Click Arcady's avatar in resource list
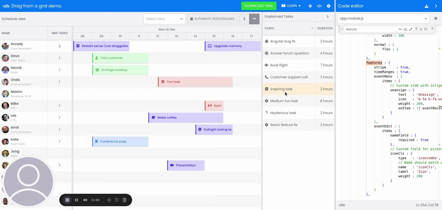 [x=5, y=46]
